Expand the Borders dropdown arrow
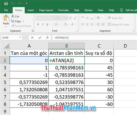 pyautogui.click(x=60, y=24)
